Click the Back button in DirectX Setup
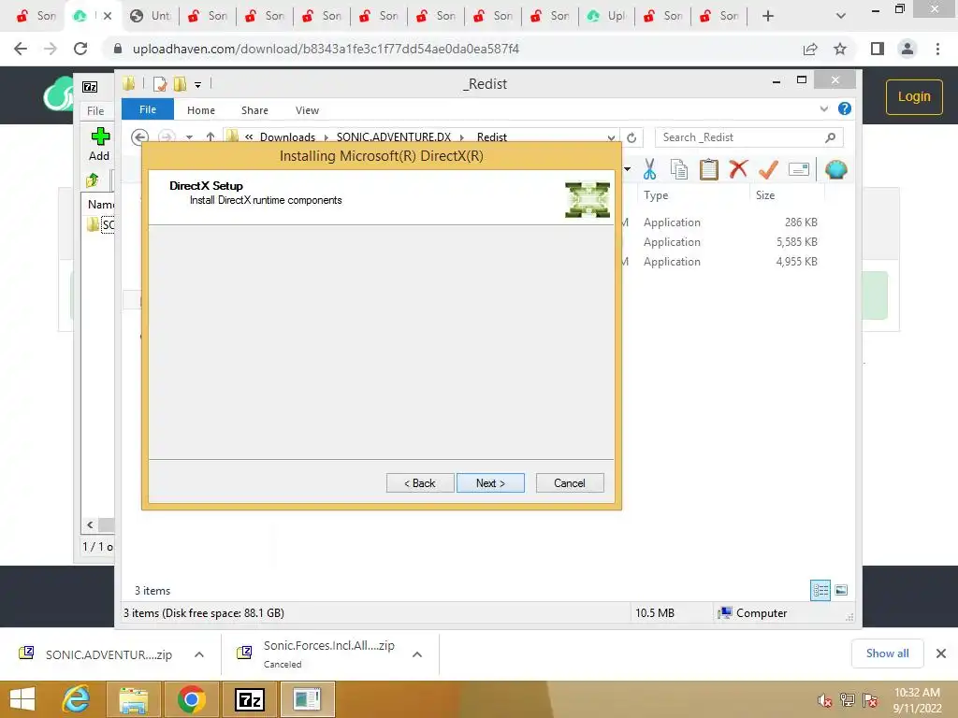The height and width of the screenshot is (718, 958). 420,483
